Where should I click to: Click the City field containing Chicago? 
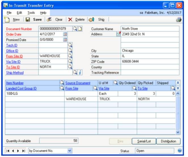point(150,51)
